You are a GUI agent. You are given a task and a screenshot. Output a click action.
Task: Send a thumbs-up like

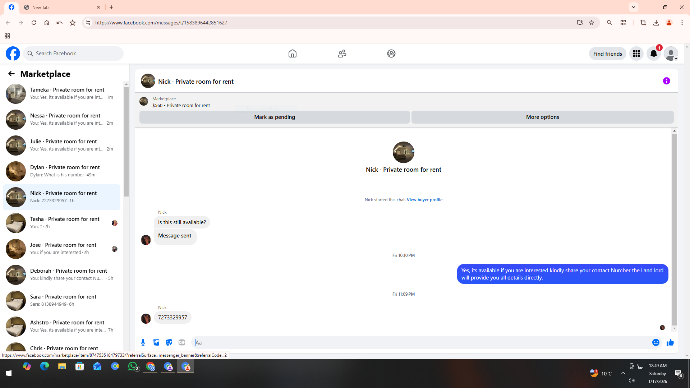[x=670, y=342]
